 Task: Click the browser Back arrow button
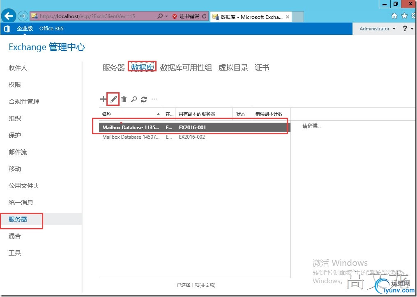click(8, 16)
